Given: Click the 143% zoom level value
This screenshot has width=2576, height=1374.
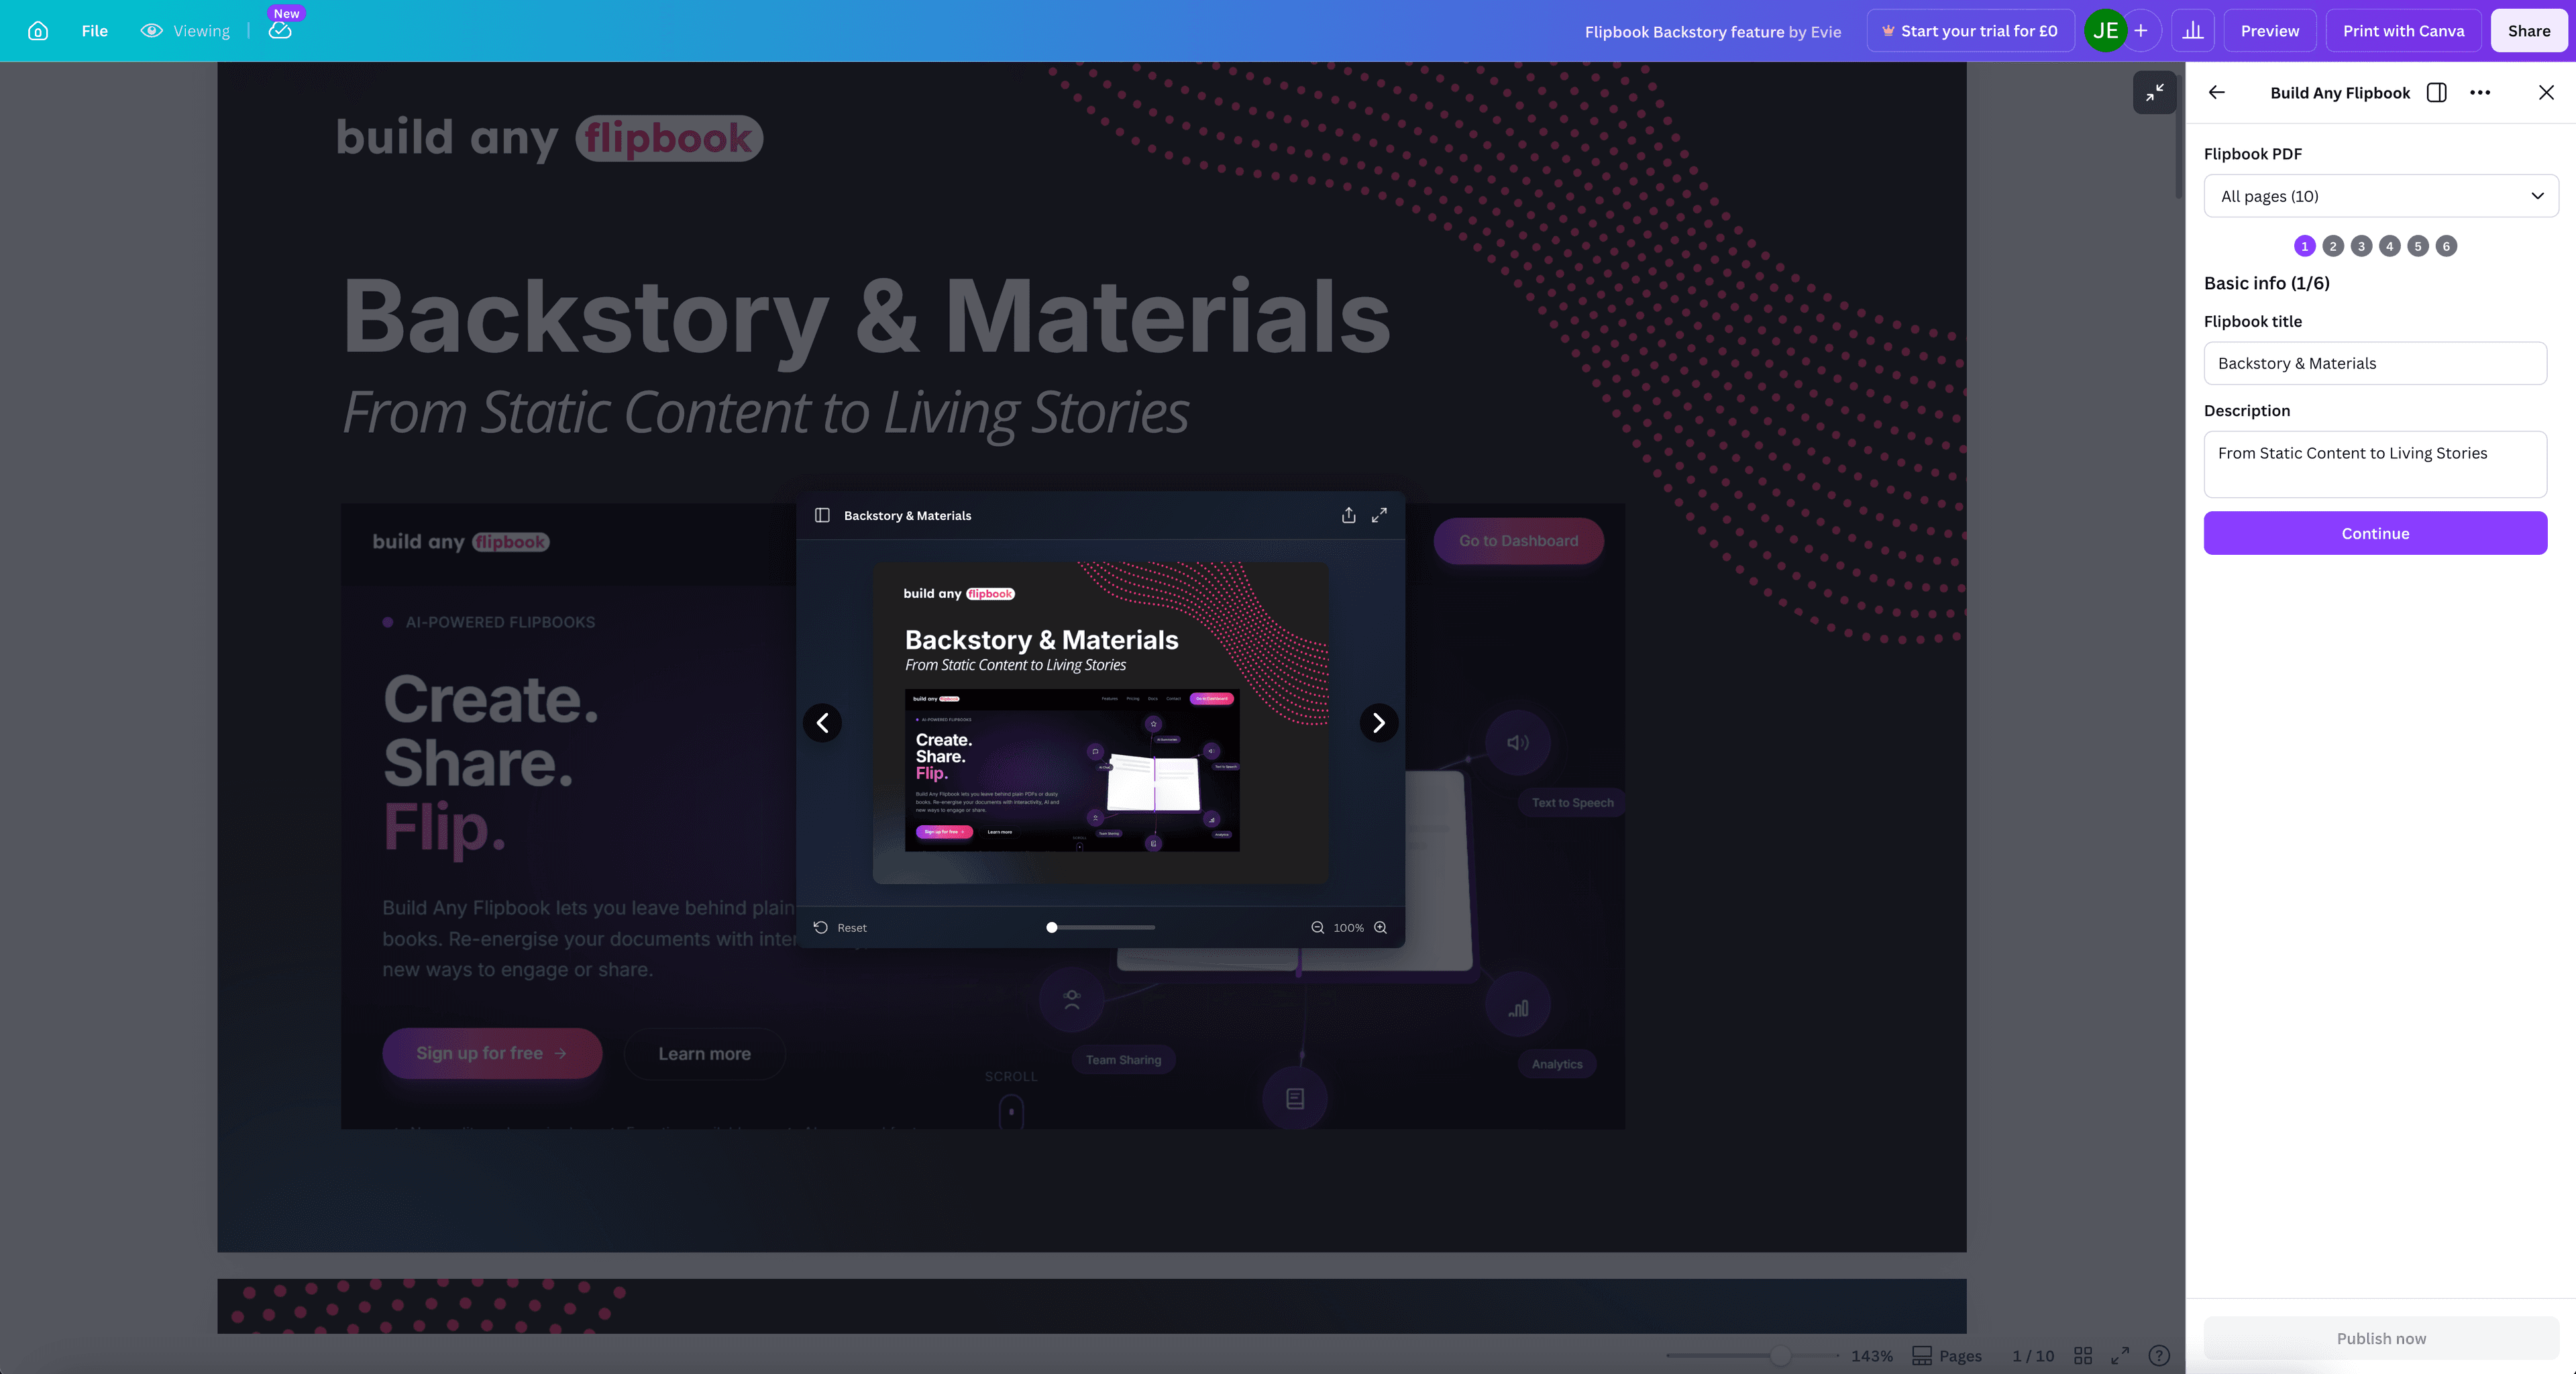Looking at the screenshot, I should tap(1871, 1355).
